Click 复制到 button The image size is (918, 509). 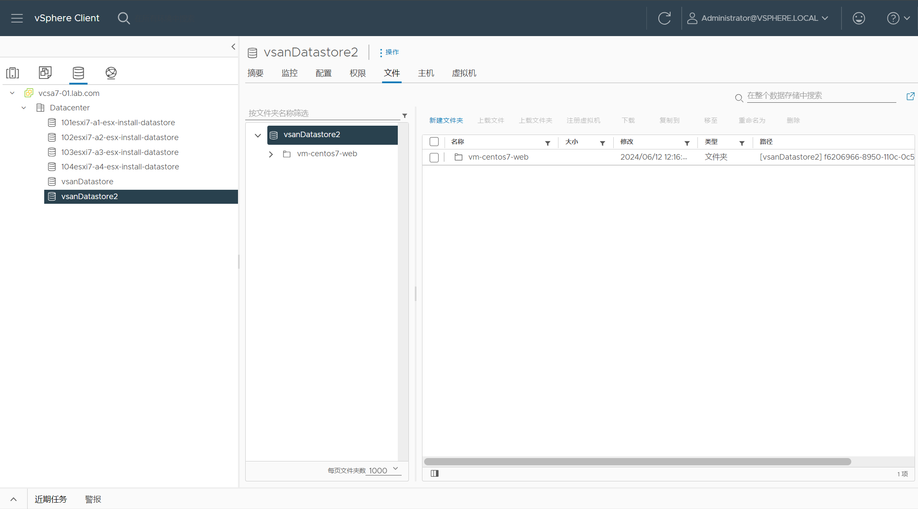(x=669, y=121)
